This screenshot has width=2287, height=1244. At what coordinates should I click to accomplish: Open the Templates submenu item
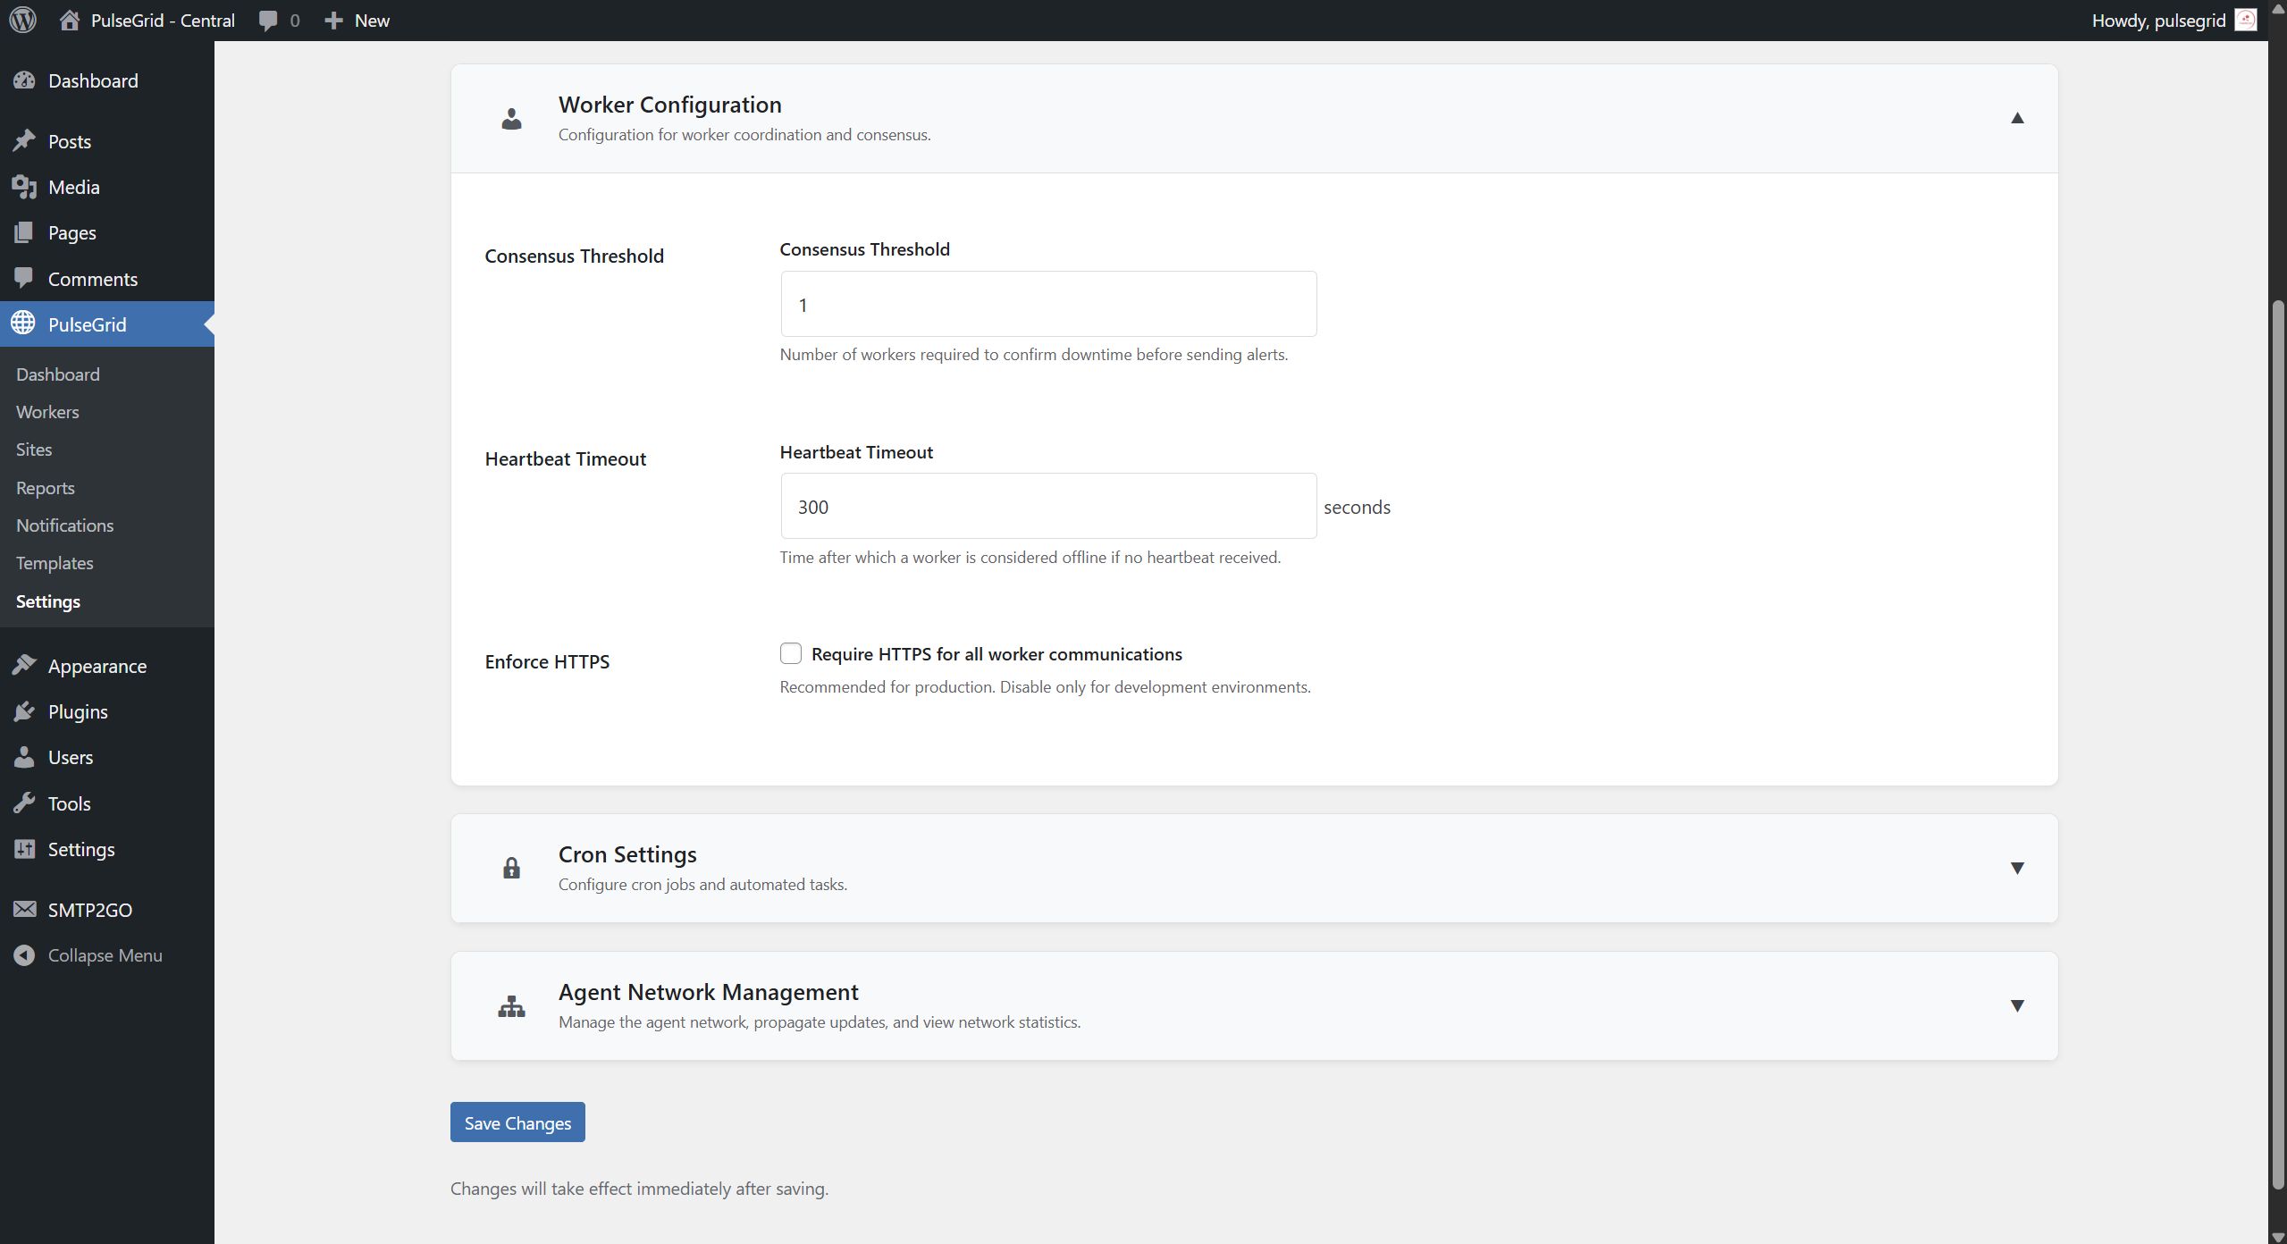click(55, 563)
